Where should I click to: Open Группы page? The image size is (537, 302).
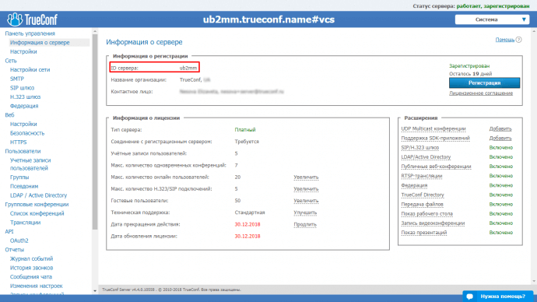pos(19,177)
